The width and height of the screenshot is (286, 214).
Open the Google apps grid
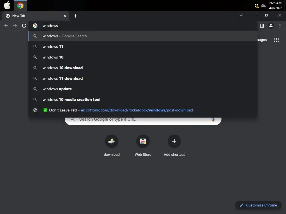tap(276, 40)
